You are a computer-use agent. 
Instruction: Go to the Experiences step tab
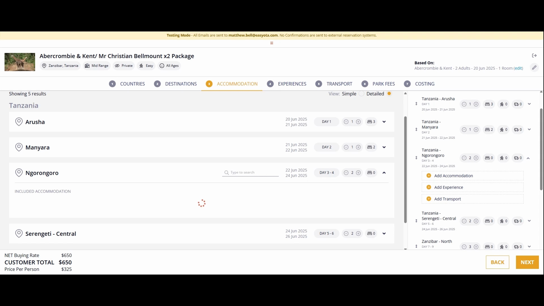pyautogui.click(x=287, y=84)
